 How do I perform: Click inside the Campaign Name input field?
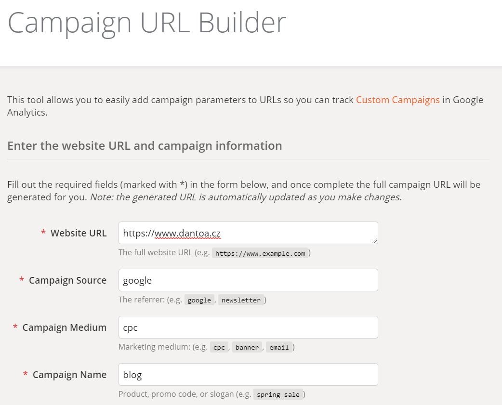[x=248, y=374]
